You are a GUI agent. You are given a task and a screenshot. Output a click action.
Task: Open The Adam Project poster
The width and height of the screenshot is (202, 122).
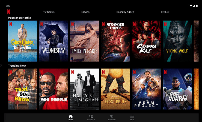pos(146,89)
